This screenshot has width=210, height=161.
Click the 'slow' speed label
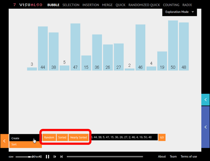pyautogui.click(x=11, y=157)
